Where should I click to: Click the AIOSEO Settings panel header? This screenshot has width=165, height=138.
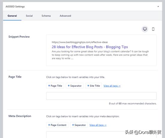[x=82, y=7]
